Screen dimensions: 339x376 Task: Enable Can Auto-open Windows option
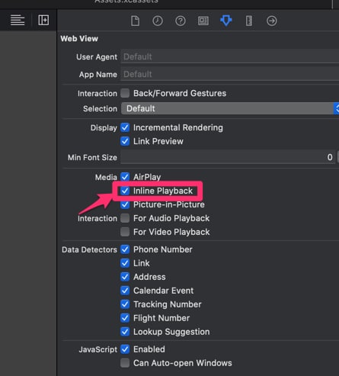pyautogui.click(x=125, y=363)
